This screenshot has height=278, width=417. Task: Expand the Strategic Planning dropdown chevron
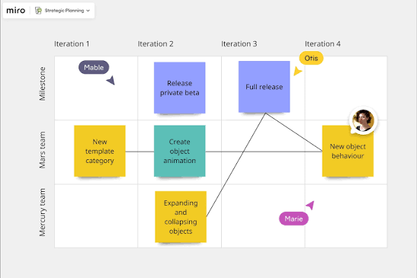pos(88,11)
